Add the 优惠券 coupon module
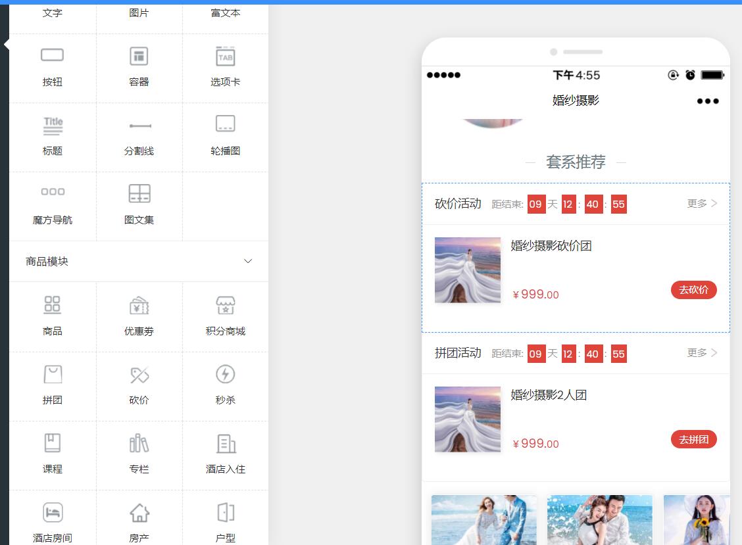Viewport: 742px width, 545px height. click(139, 316)
